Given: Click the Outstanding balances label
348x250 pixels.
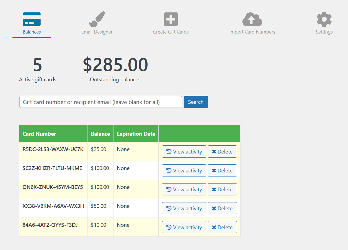Looking at the screenshot, I should (115, 80).
